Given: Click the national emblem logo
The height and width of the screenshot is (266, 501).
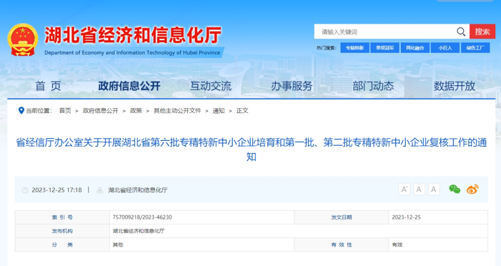Looking at the screenshot, I should (23, 39).
